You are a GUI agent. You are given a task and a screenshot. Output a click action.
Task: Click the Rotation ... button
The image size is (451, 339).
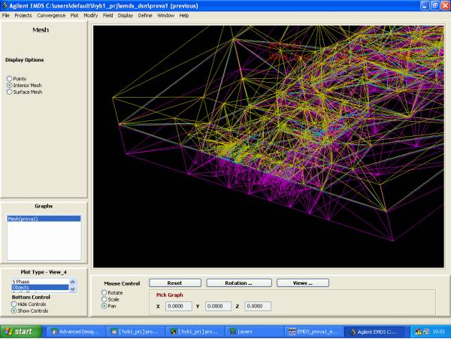pos(239,283)
